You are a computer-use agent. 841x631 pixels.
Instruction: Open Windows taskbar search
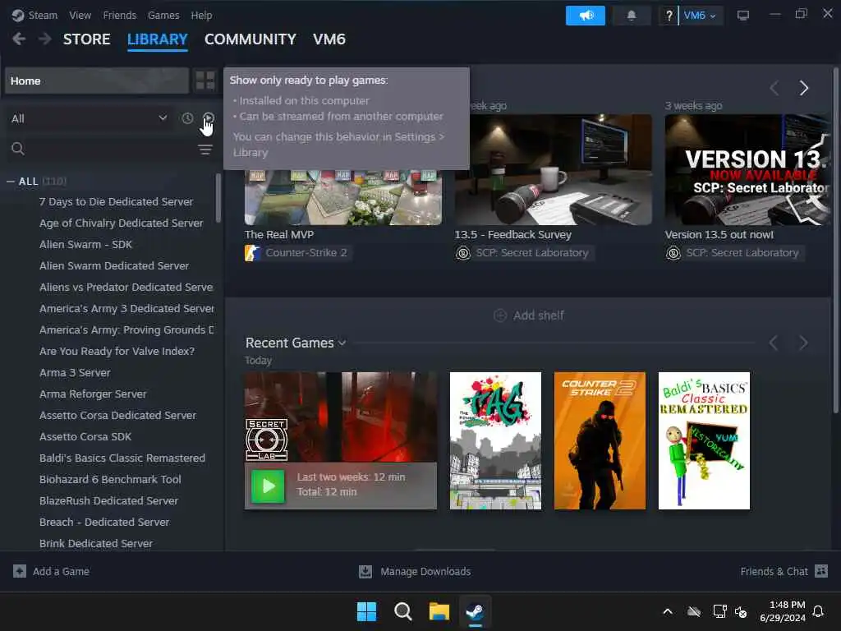click(402, 611)
